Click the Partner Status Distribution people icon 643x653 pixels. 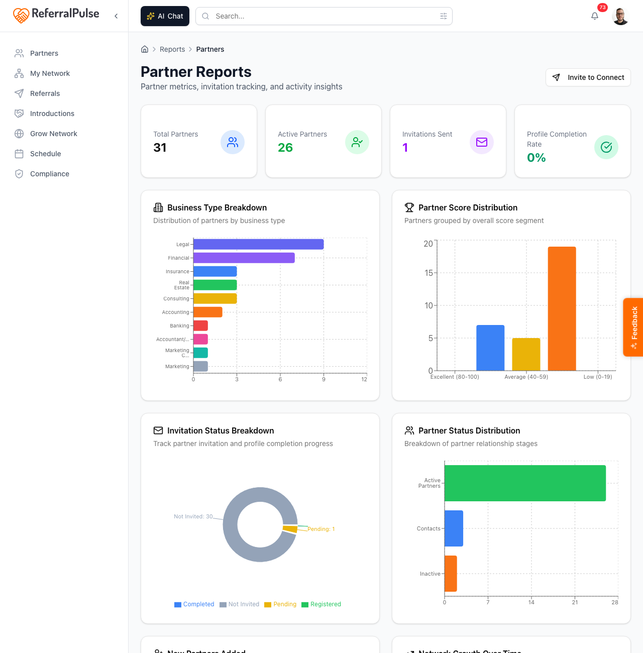(409, 430)
